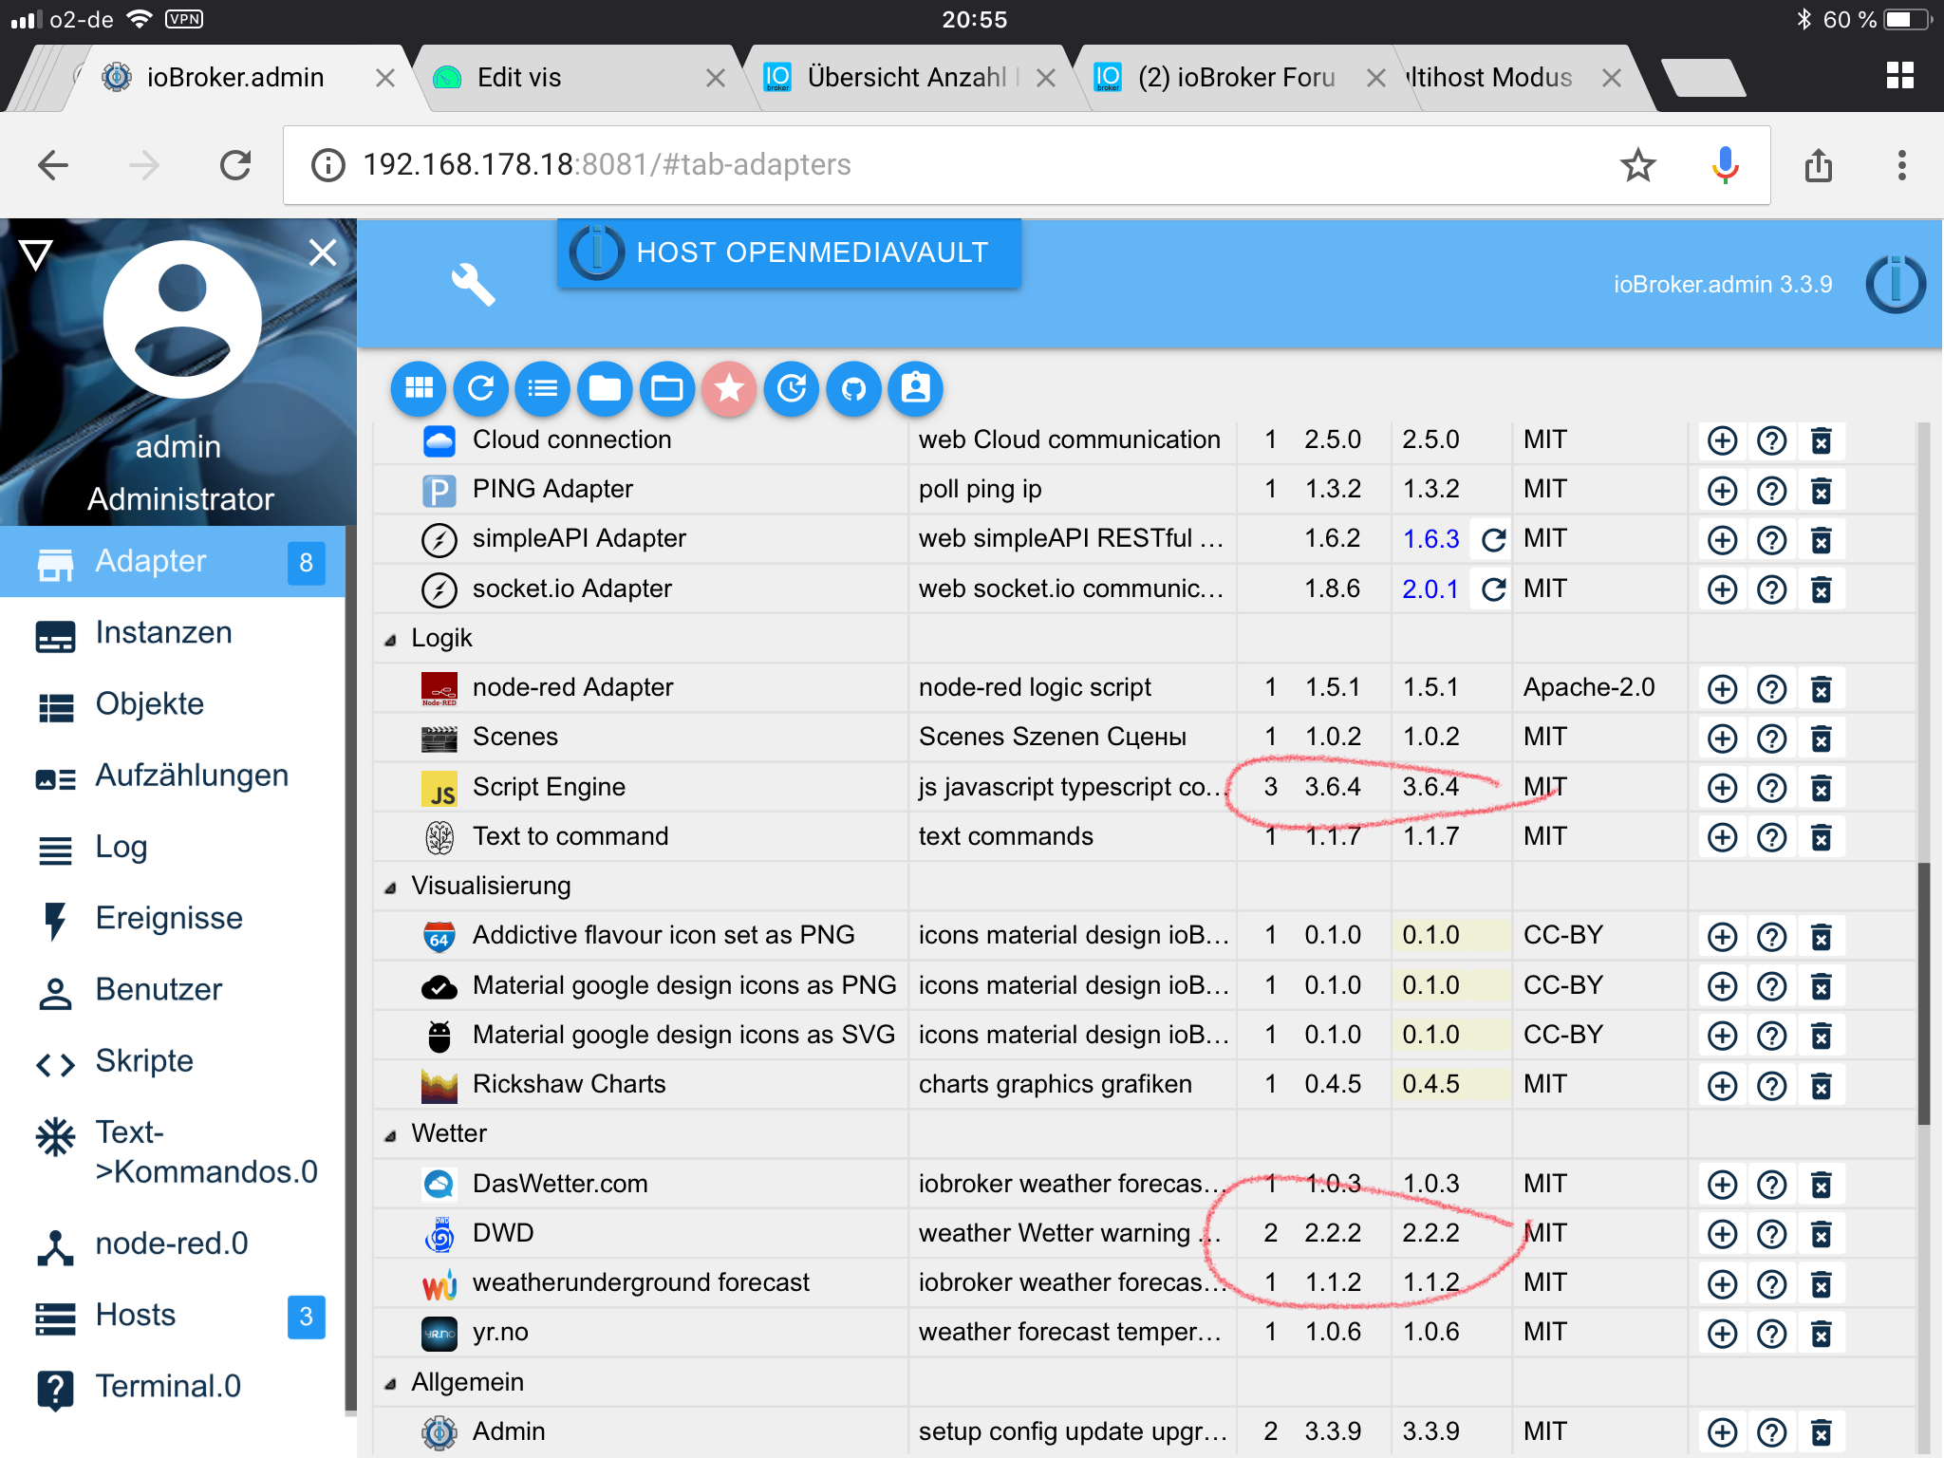Collapse the Visualisierung group
This screenshot has width=1944, height=1458.
tap(390, 888)
